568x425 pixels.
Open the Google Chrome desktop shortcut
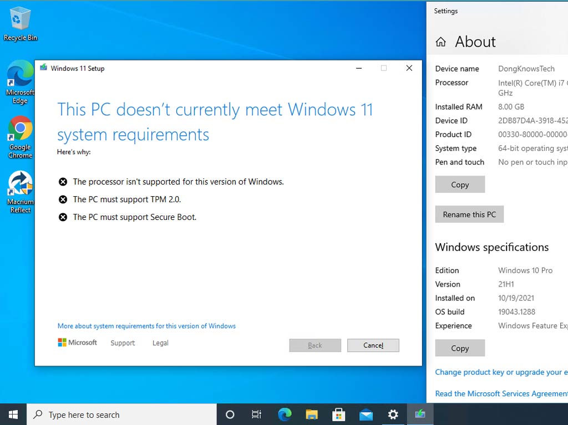tap(21, 137)
